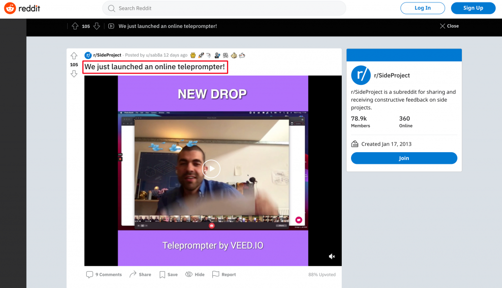Viewport: 502px width, 288px height.
Task: Click the Snoo face award icon at row end
Action: point(242,55)
